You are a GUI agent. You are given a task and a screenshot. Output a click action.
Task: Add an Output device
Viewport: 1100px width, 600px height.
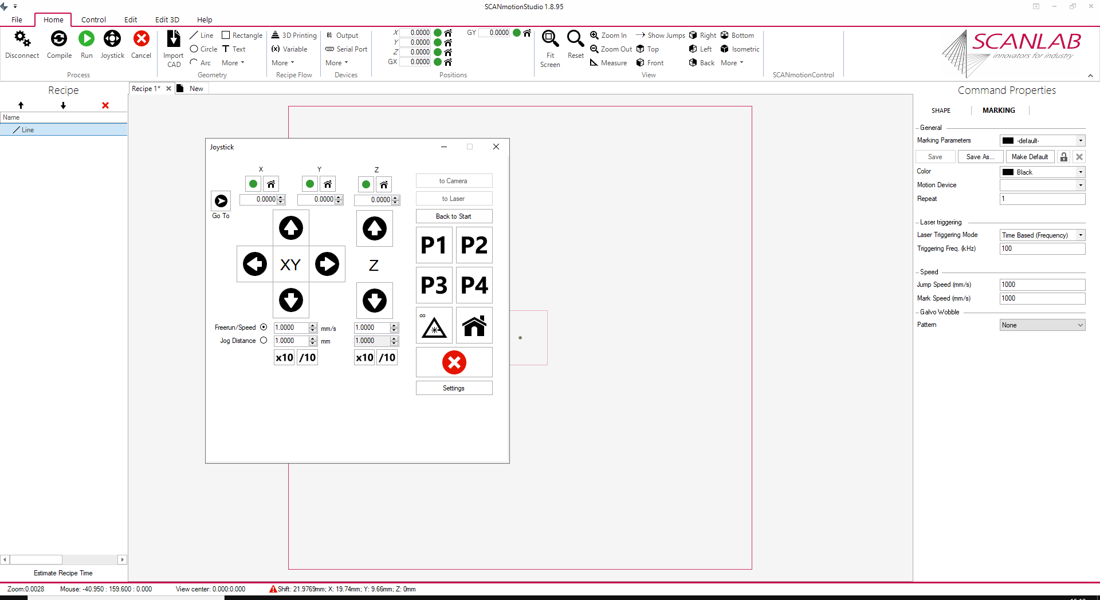point(342,35)
